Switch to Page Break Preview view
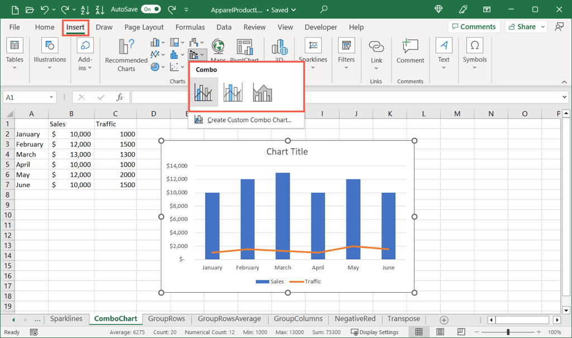572x338 pixels. (x=461, y=331)
